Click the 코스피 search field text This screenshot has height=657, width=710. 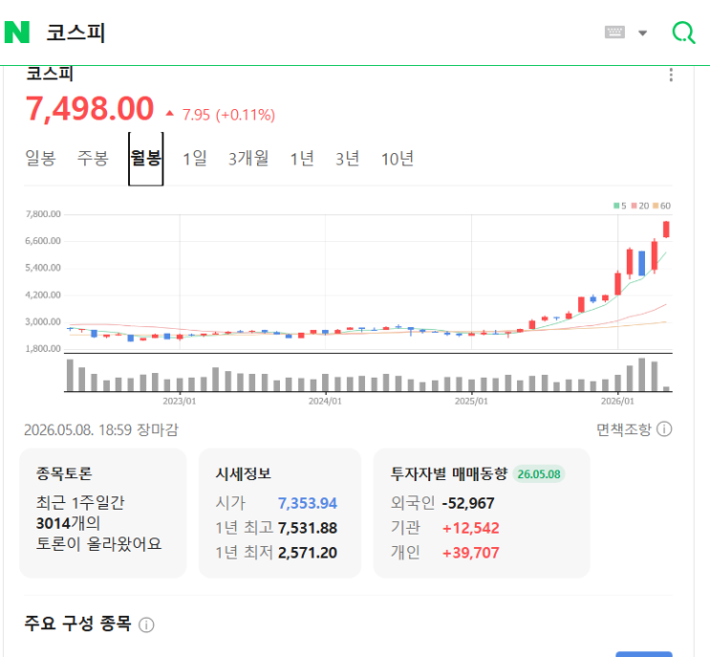[x=75, y=33]
